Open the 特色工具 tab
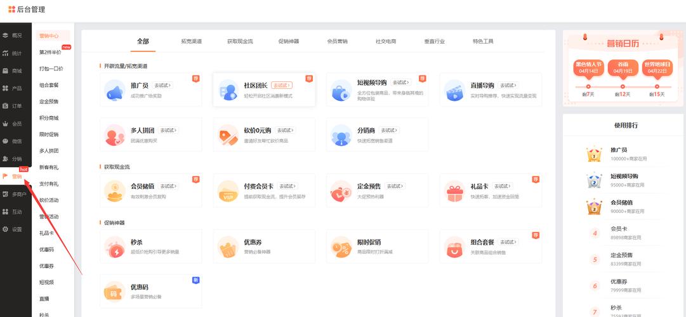 coord(482,41)
